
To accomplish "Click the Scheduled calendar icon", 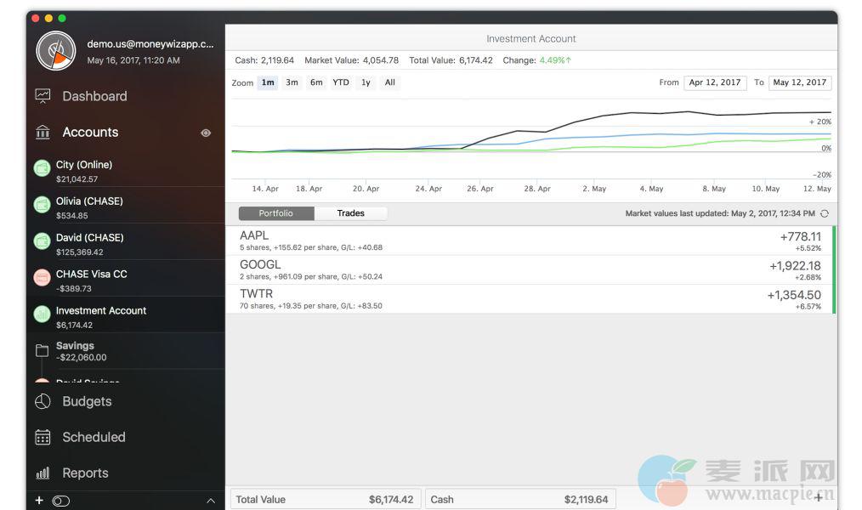I will (43, 437).
